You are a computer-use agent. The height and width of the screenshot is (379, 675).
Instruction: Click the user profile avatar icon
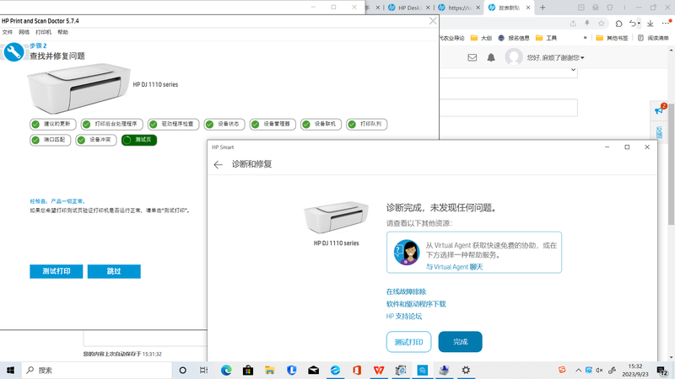[514, 57]
